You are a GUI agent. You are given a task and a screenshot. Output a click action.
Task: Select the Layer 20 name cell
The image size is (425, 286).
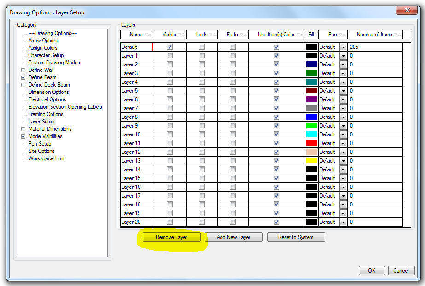coord(137,222)
